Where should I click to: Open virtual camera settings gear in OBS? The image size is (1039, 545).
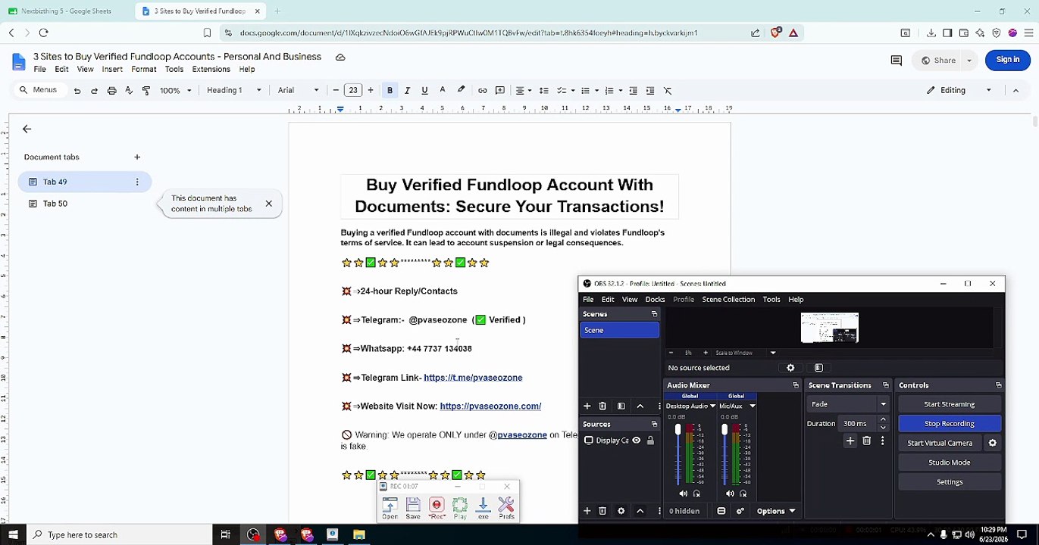[993, 444]
